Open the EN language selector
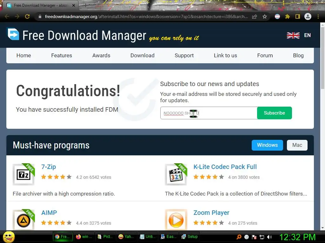Image resolution: width=325 pixels, height=243 pixels. click(x=307, y=35)
